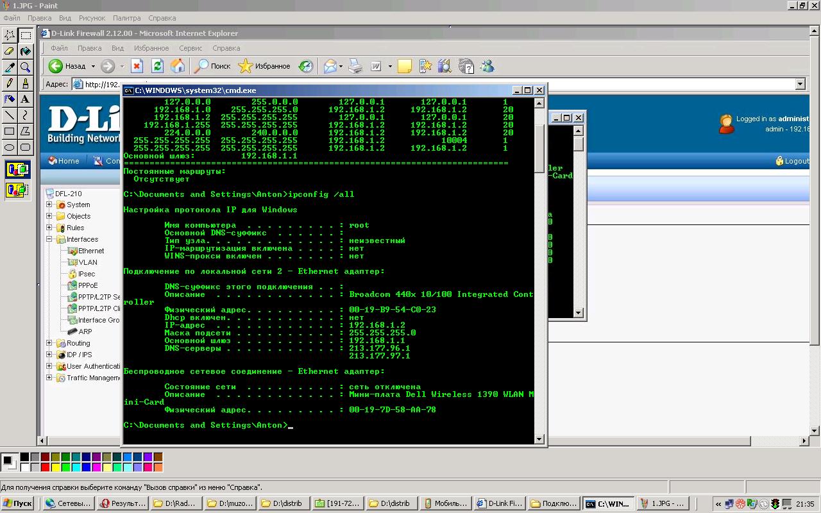The image size is (821, 513).
Task: Click the Избранное favorites toolbar button
Action: [x=264, y=66]
